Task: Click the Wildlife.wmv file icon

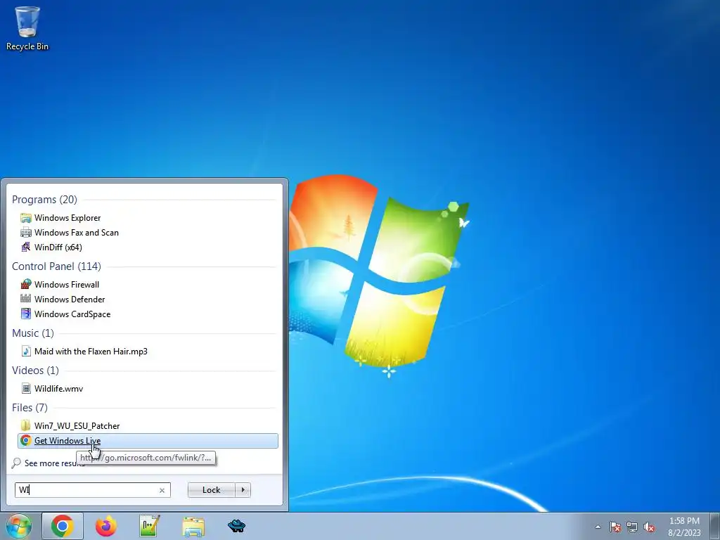Action: click(x=26, y=388)
